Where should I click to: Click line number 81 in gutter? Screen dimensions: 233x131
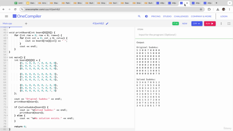point(5,130)
